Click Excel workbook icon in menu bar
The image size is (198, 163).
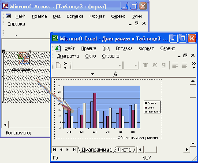pyautogui.click(x=58, y=48)
